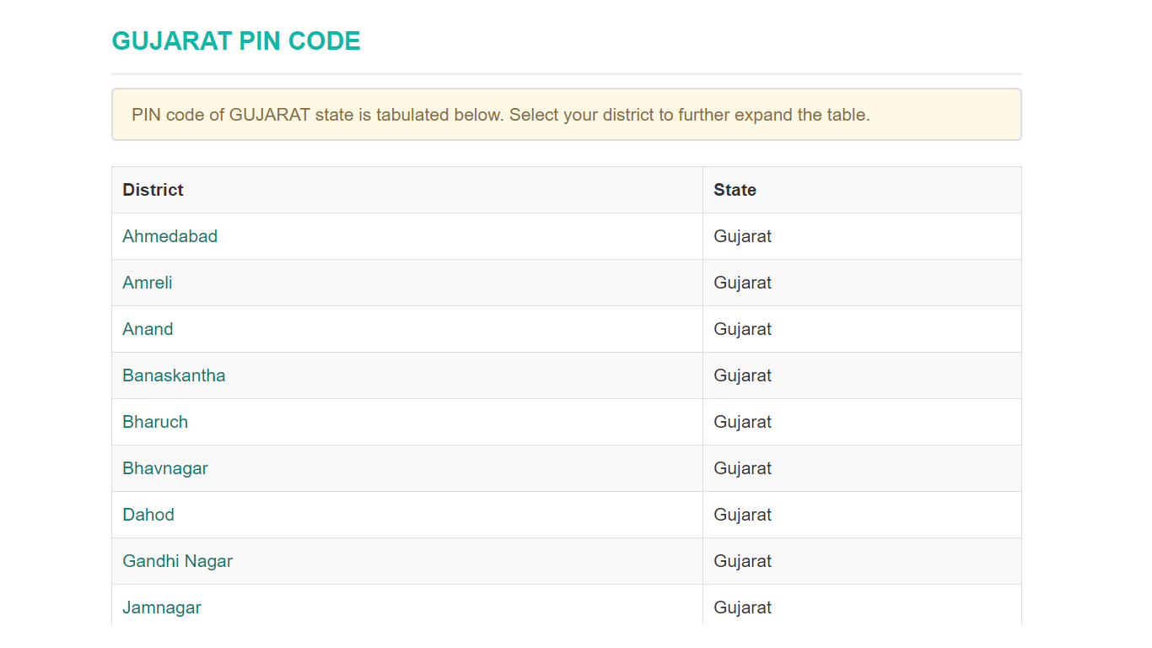Select the Gujarat cell beside Banaskantha

tap(742, 375)
